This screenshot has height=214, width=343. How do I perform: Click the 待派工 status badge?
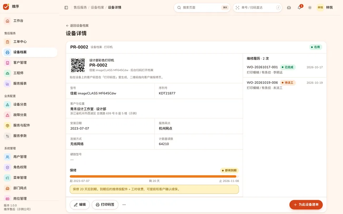pyautogui.click(x=288, y=83)
